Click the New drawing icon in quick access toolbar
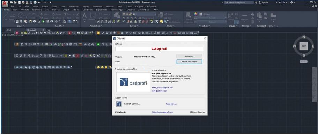Image resolution: width=322 pixels, height=135 pixels. pyautogui.click(x=11, y=2)
